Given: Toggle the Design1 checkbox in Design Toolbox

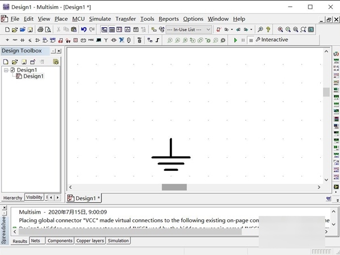Looking at the screenshot, I should pyautogui.click(x=13, y=70).
